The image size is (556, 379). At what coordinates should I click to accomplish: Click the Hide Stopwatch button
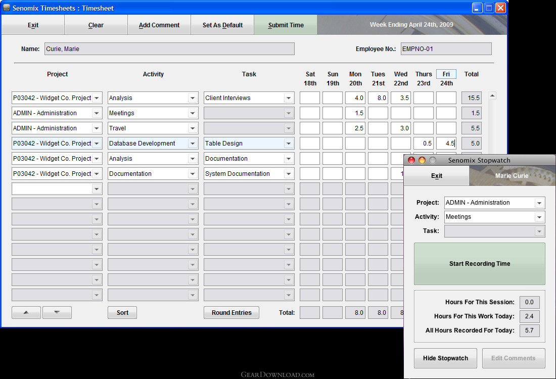coord(445,358)
